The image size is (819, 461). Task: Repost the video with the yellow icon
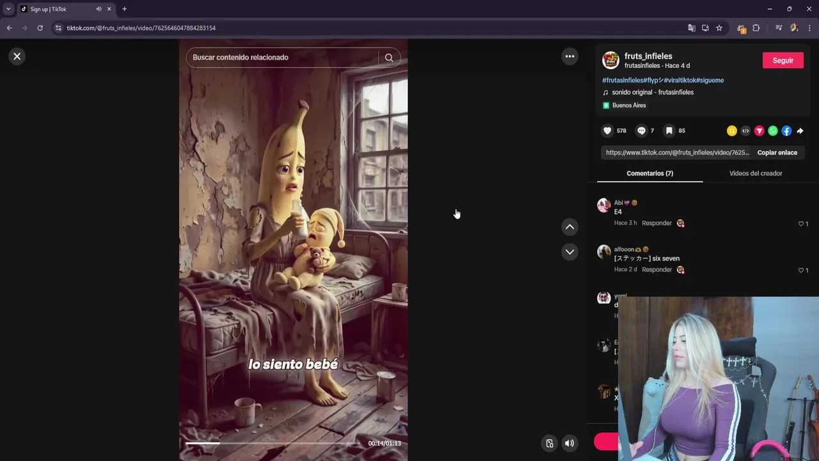pos(732,131)
